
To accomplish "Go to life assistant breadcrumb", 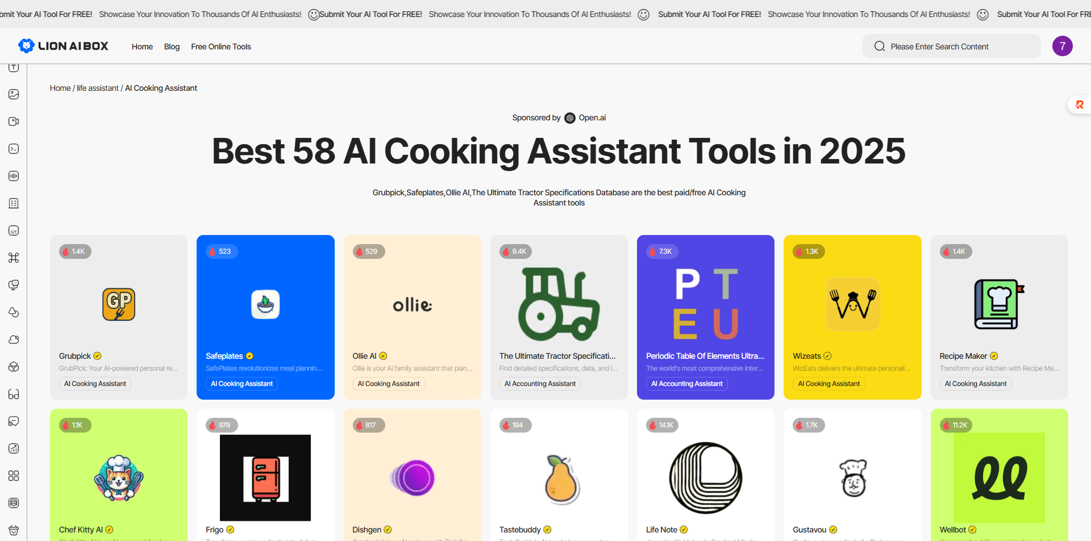I will tap(98, 88).
